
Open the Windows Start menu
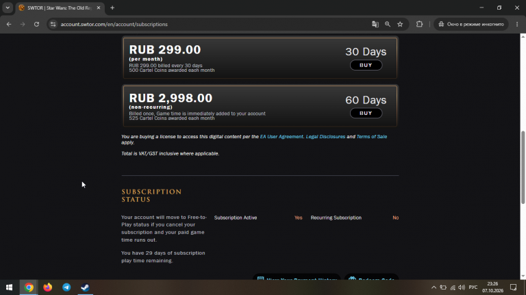click(9, 287)
